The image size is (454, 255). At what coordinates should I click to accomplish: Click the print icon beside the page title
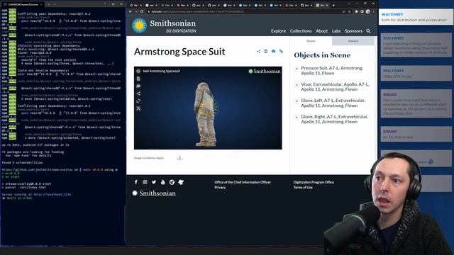point(266,51)
